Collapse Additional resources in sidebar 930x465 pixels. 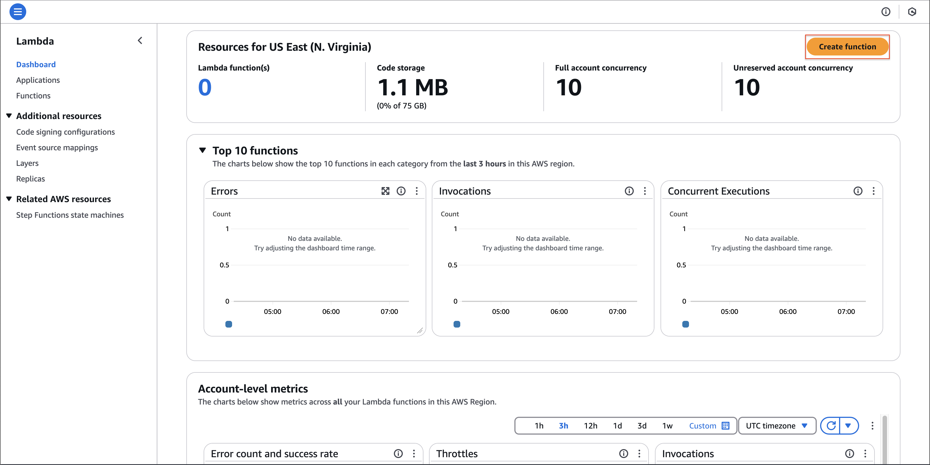[9, 116]
